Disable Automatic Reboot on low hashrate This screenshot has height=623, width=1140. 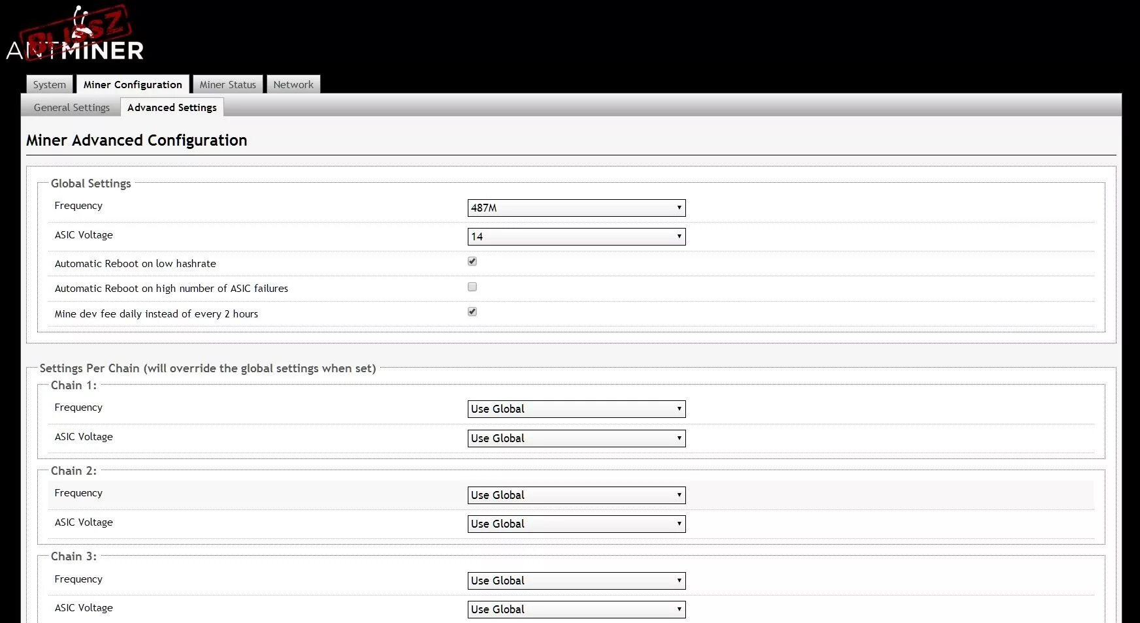(472, 261)
